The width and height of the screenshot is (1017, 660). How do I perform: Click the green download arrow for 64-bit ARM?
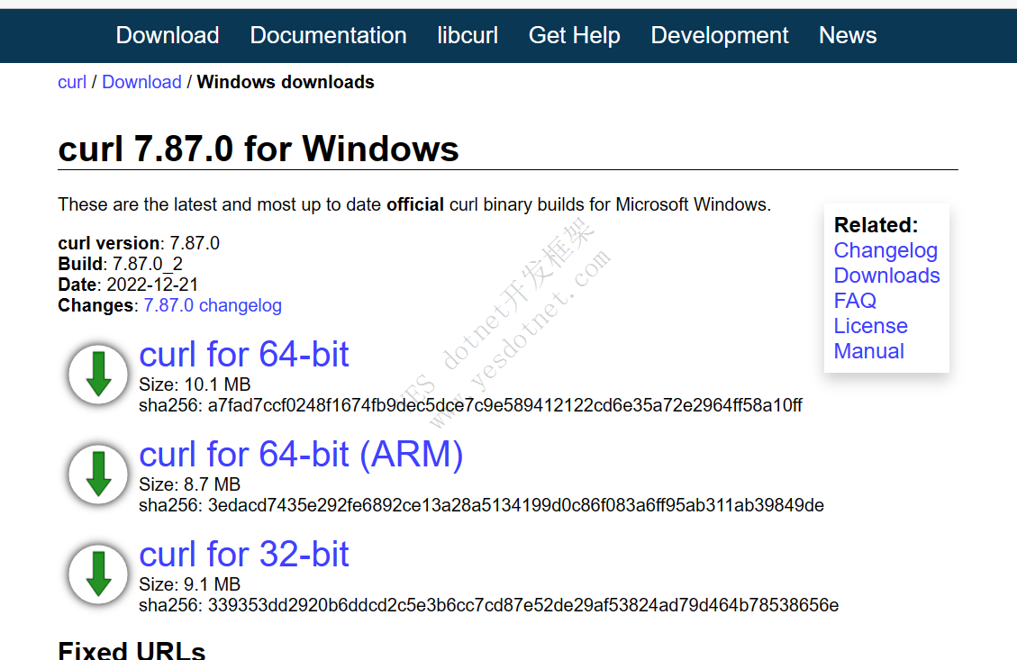click(x=98, y=474)
